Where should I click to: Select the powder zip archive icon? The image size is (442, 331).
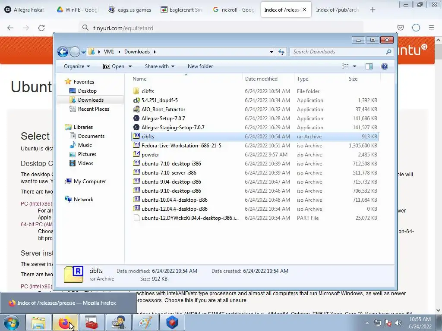136,154
